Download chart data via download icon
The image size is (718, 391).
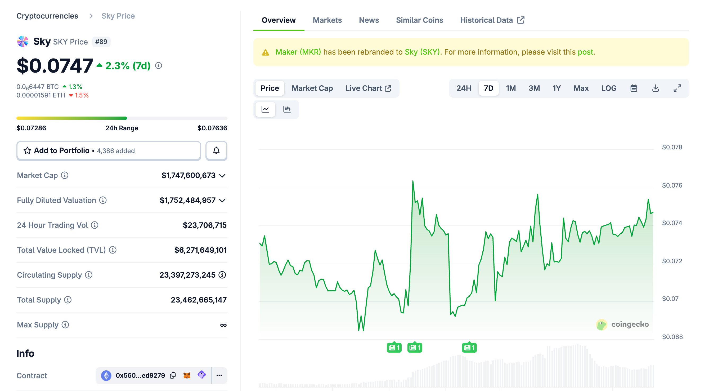point(655,88)
